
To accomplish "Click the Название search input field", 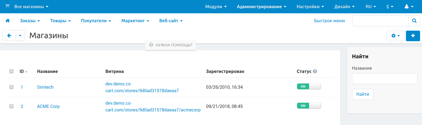I will 384,79.
